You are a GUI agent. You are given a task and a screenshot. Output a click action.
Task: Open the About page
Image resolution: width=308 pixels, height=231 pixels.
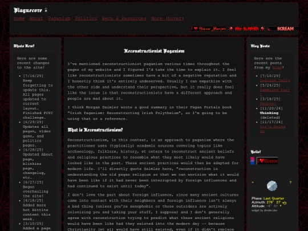(36, 18)
